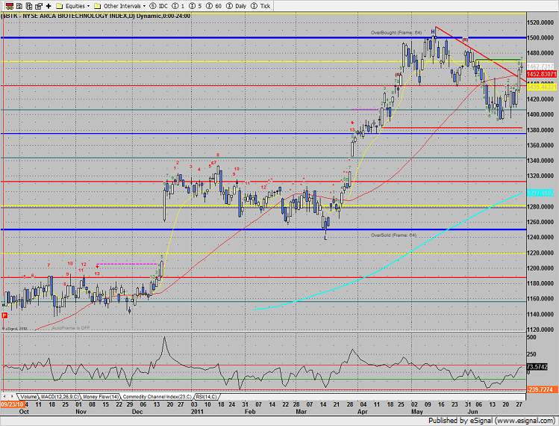The width and height of the screenshot is (559, 426).
Task: Click the small red flag icon at left edge
Action: pyautogui.click(x=4, y=315)
